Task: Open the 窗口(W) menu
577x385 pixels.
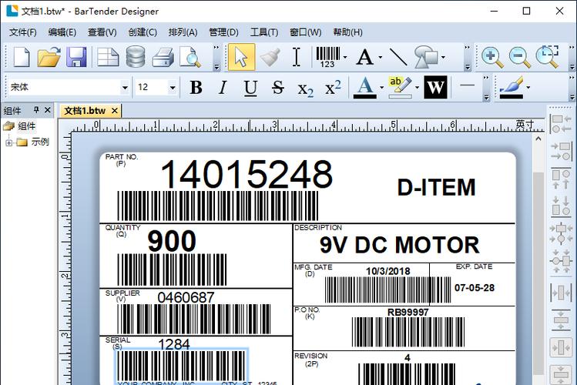Action: (x=305, y=32)
